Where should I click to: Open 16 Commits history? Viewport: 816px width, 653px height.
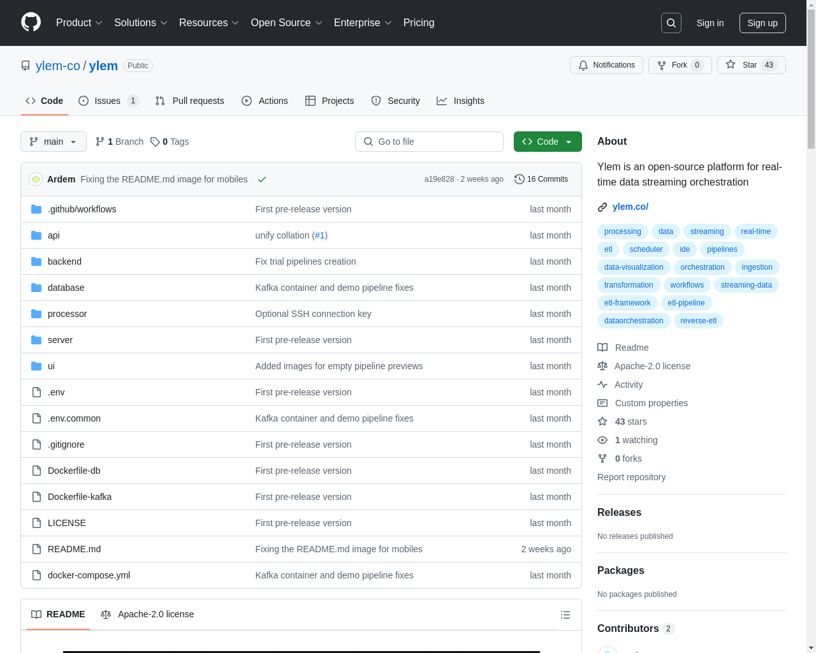tap(541, 179)
